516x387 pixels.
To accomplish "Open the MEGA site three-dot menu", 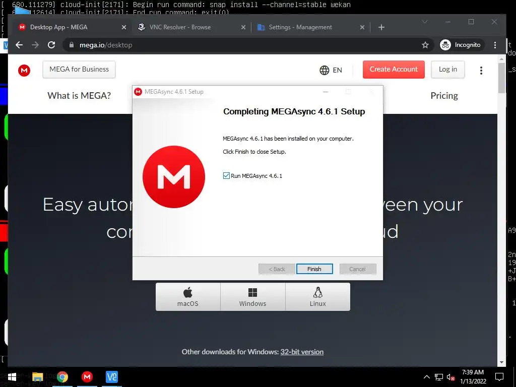I will click(481, 70).
